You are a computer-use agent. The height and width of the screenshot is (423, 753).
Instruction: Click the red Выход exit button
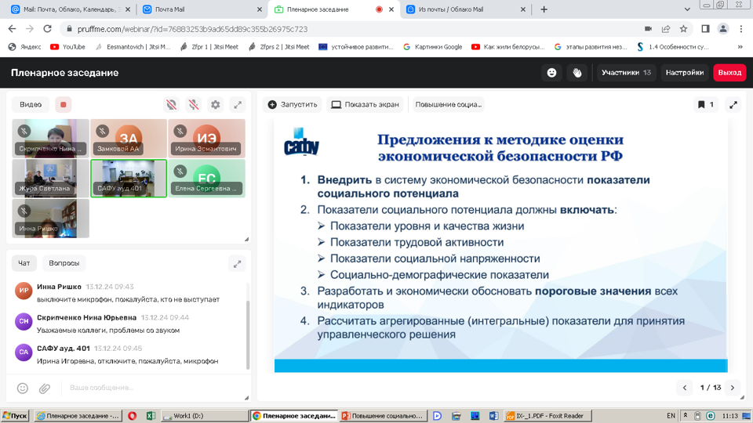click(x=729, y=73)
